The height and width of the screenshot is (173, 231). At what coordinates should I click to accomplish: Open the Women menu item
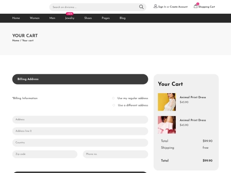click(35, 18)
